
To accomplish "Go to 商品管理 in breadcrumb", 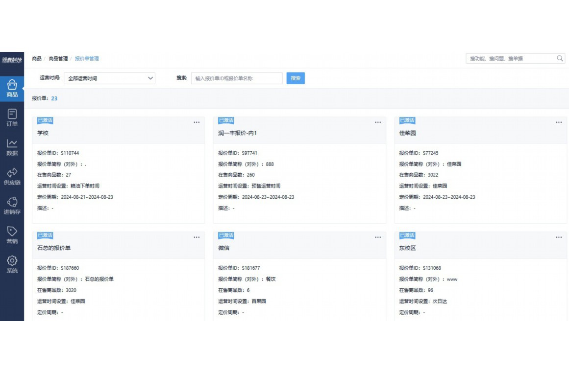I will [x=58, y=59].
